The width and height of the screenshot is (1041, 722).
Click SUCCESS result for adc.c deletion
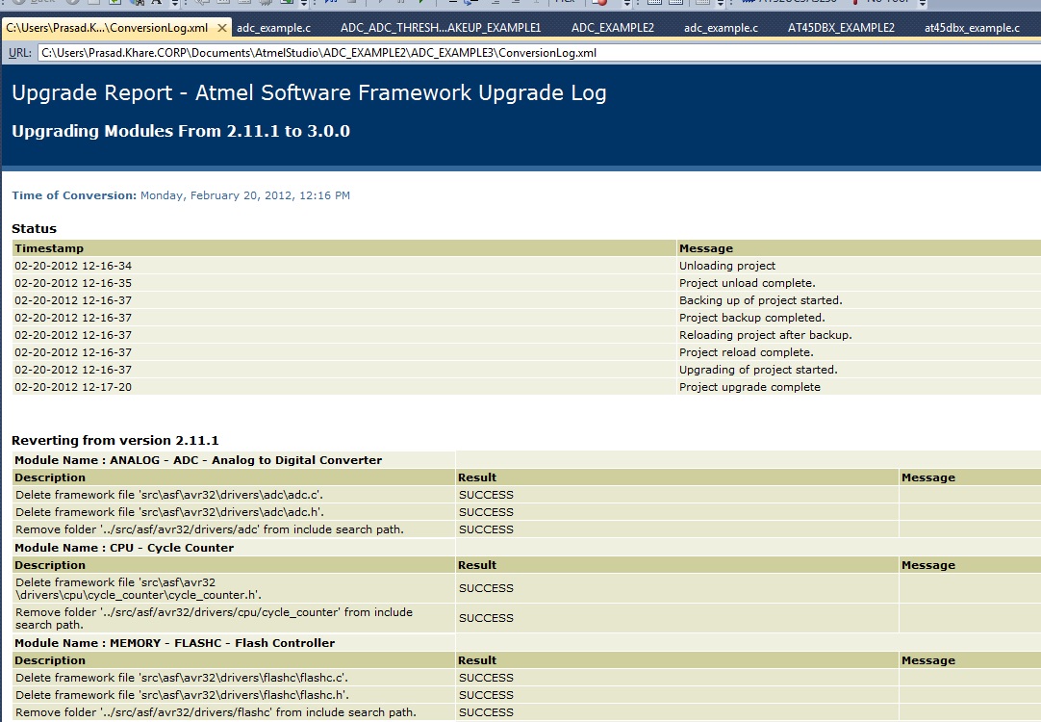pyautogui.click(x=486, y=495)
